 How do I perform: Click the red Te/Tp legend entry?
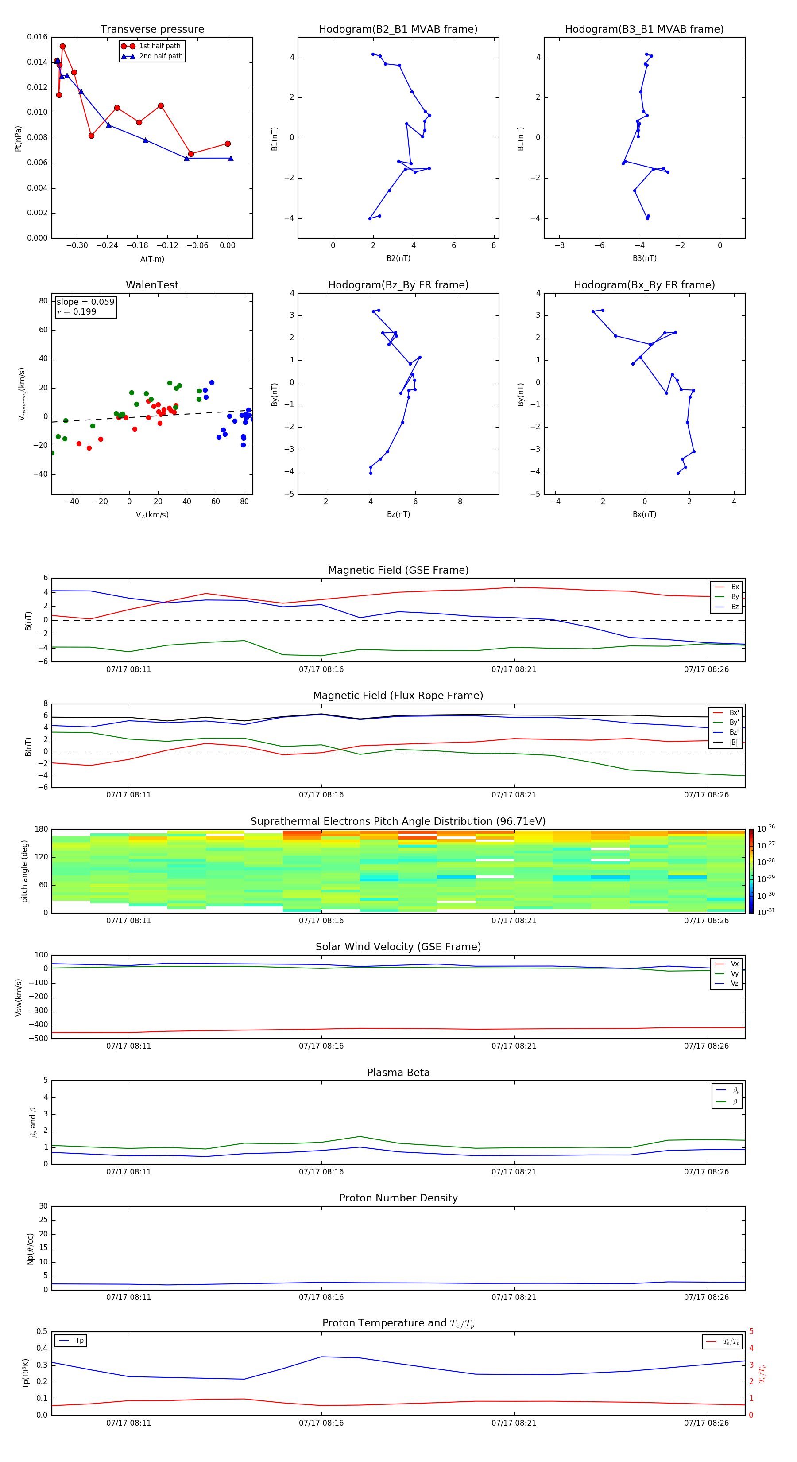(x=723, y=1341)
